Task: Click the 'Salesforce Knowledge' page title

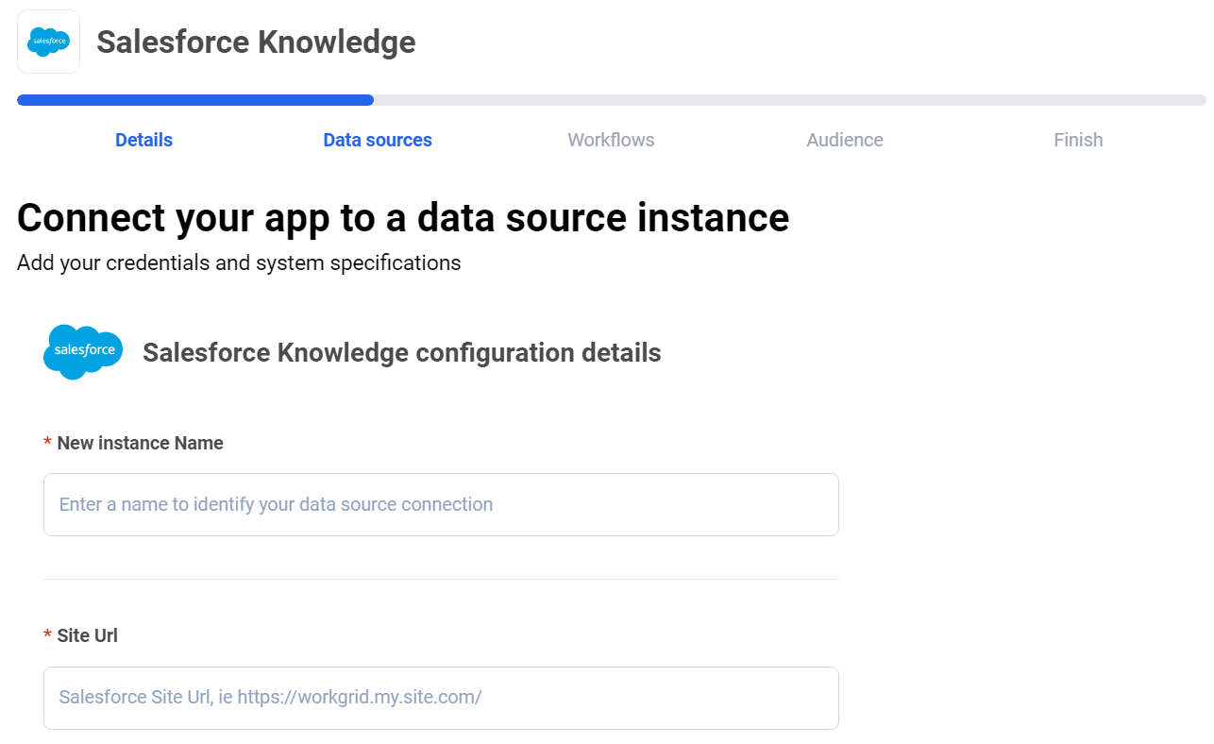Action: pyautogui.click(x=256, y=42)
